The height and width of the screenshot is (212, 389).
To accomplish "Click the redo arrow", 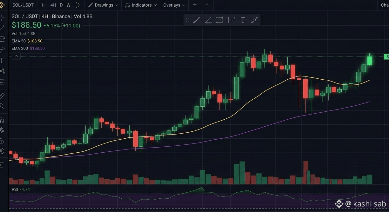I will (x=207, y=5).
